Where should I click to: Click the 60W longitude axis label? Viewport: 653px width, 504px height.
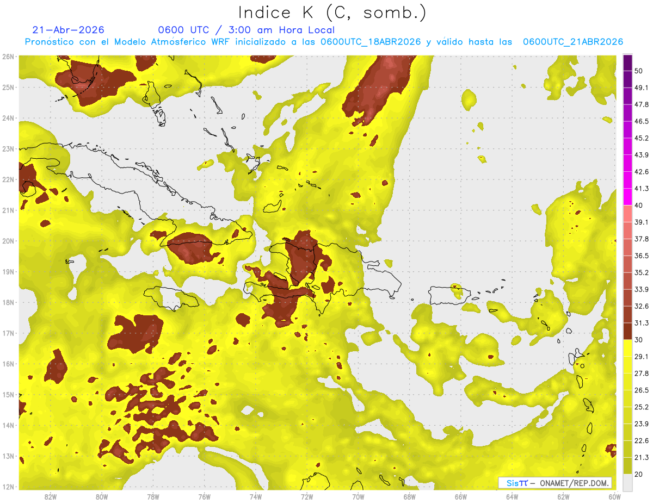[x=614, y=496]
